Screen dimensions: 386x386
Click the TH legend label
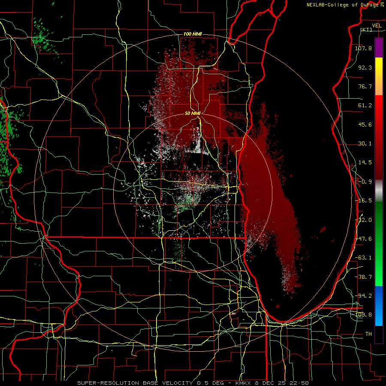point(368,334)
